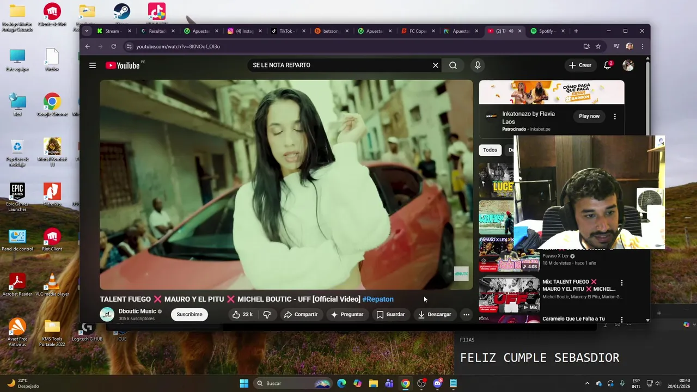
Task: Start voice search with microphone icon
Action: coord(478,65)
